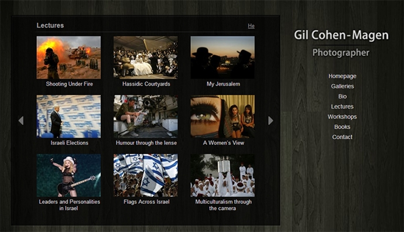
Task: Select Lectures in the side menu
Action: click(x=342, y=107)
